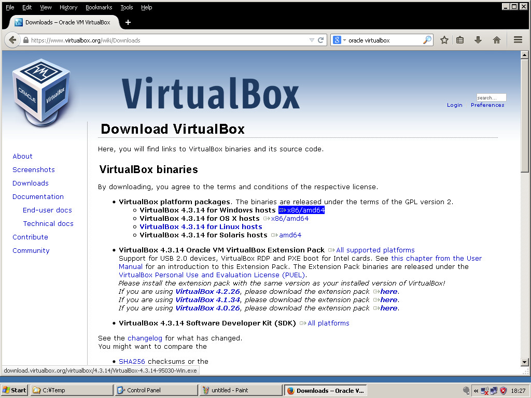Reload the page with the refresh icon
The image size is (531, 398).
click(320, 40)
